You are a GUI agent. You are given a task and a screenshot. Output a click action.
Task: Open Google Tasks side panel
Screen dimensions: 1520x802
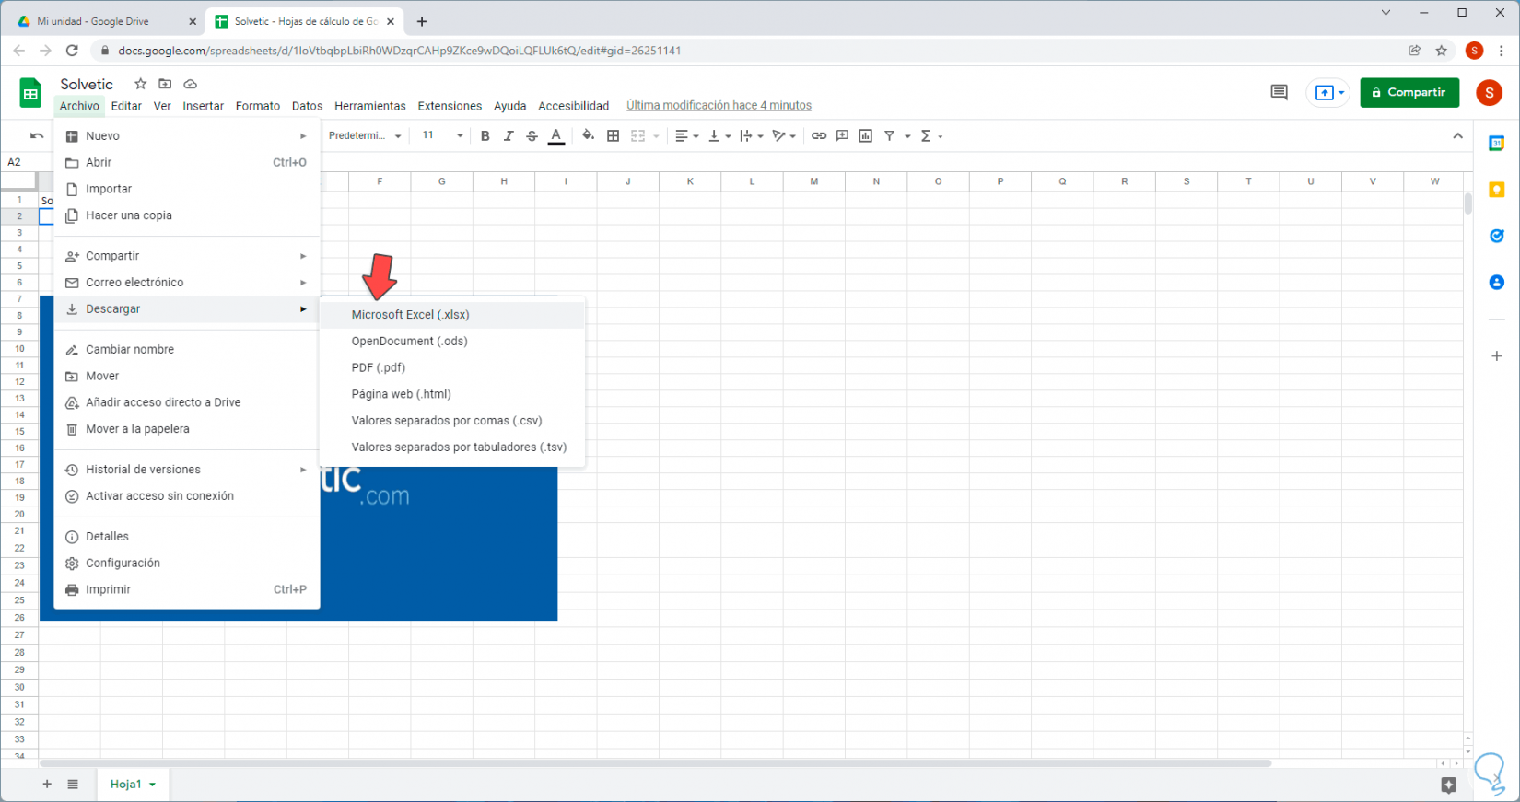1497,236
